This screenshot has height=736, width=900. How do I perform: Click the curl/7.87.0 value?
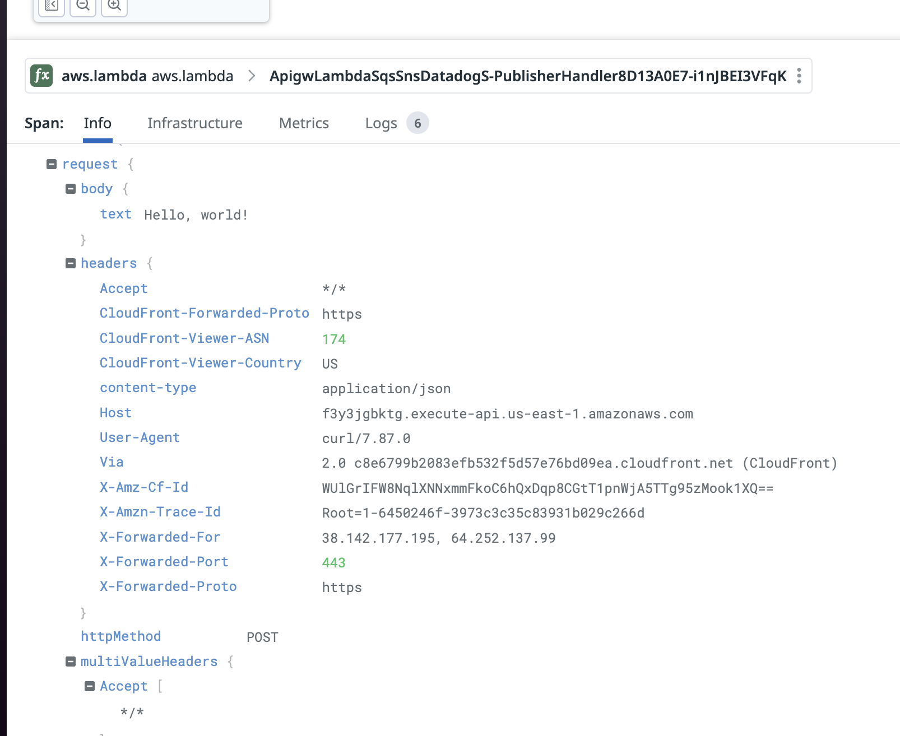pos(366,439)
